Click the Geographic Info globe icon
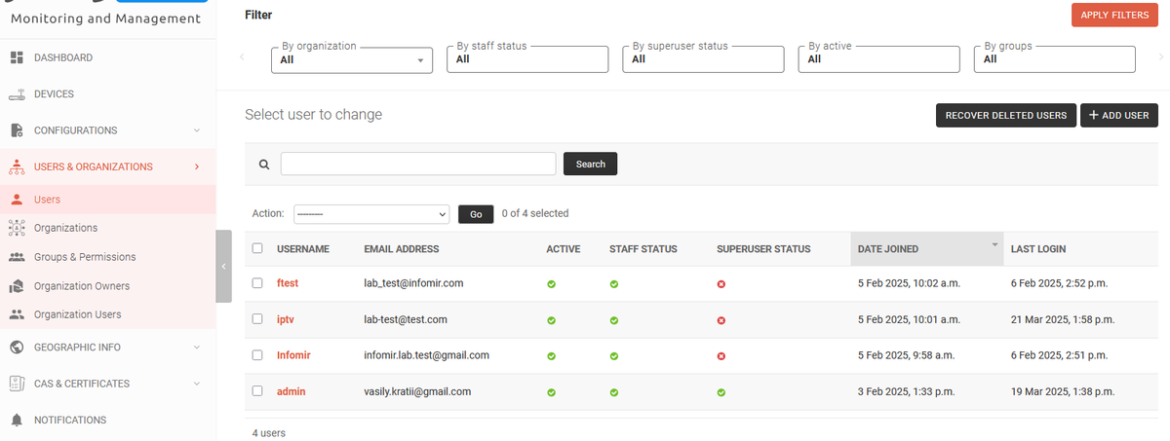The image size is (1170, 441). pos(16,348)
